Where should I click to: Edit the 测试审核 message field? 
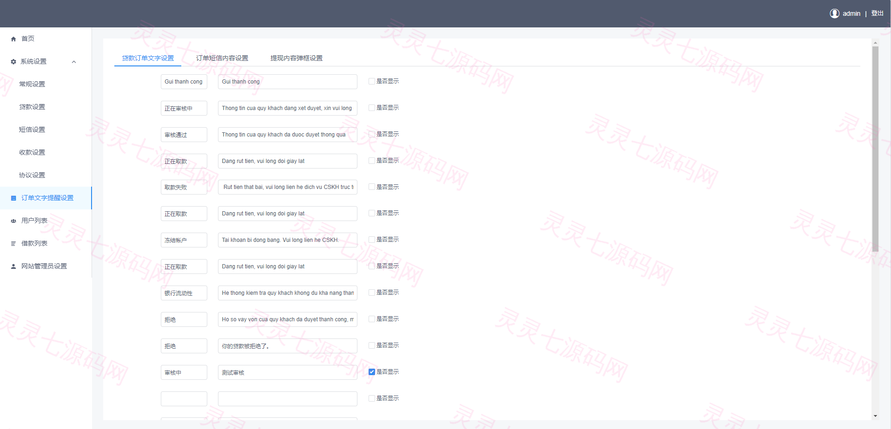coord(288,372)
